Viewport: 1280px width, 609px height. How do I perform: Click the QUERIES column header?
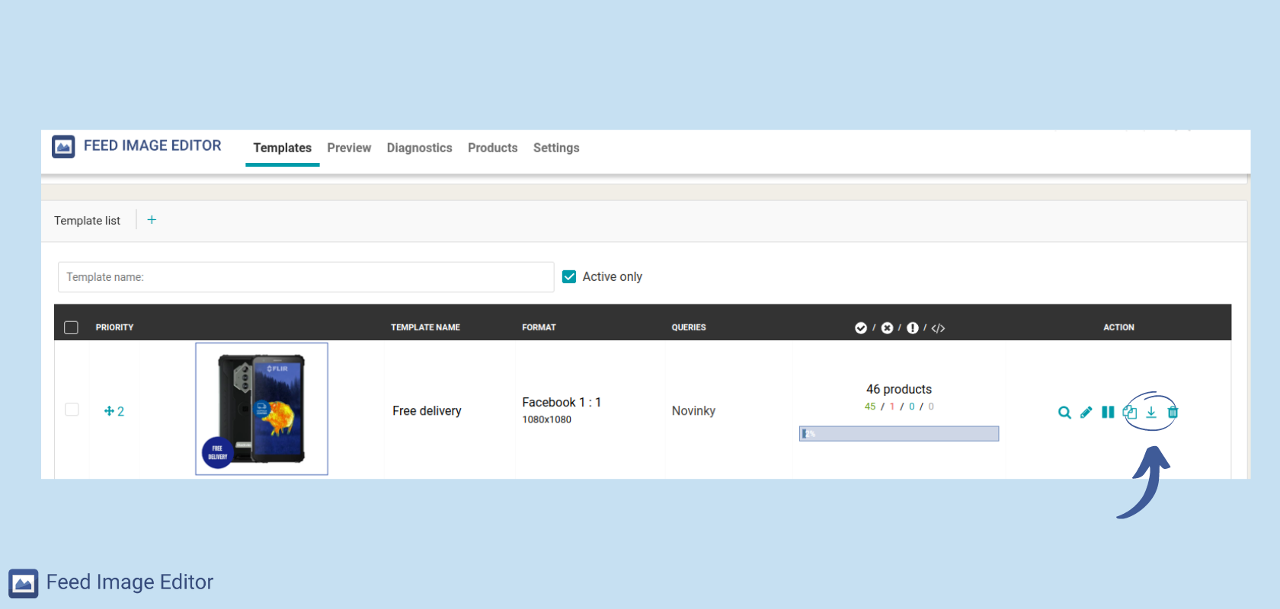(x=689, y=327)
